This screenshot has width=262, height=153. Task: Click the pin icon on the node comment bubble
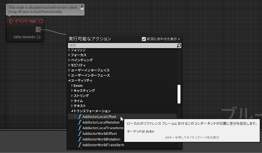[x=82, y=6]
